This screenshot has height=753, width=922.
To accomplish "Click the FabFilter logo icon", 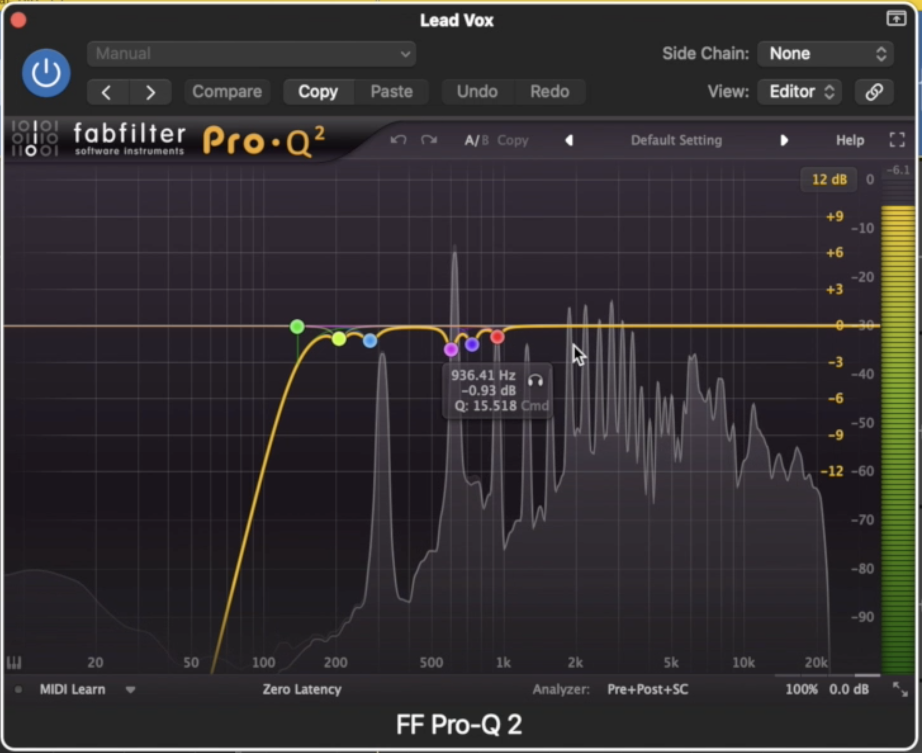I will [35, 138].
